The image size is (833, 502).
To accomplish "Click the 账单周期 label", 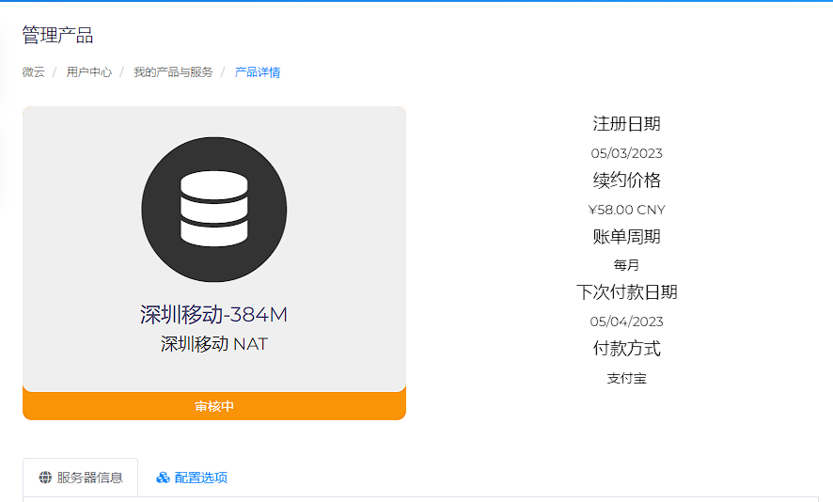I will (627, 236).
